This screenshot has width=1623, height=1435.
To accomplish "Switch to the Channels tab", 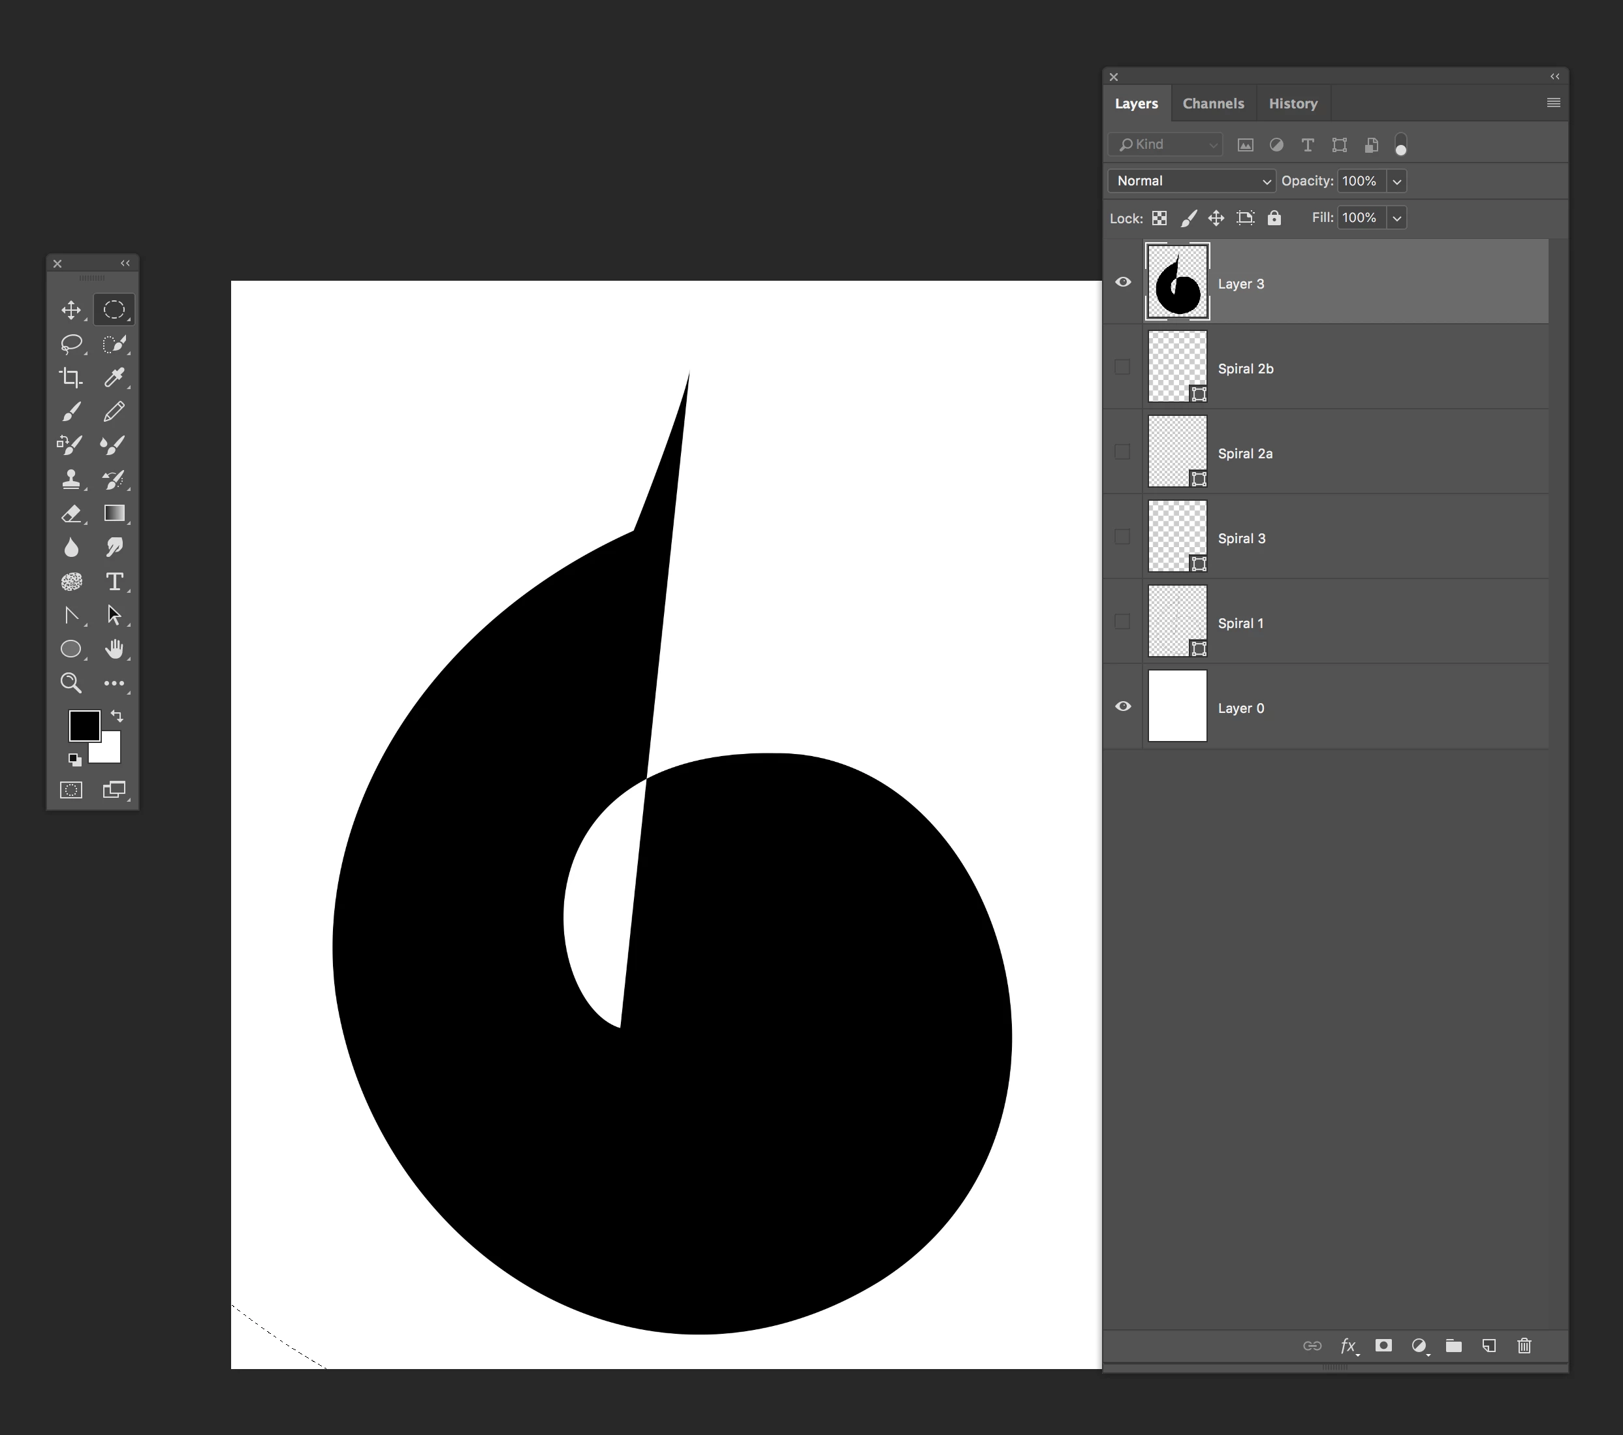I will coord(1212,103).
